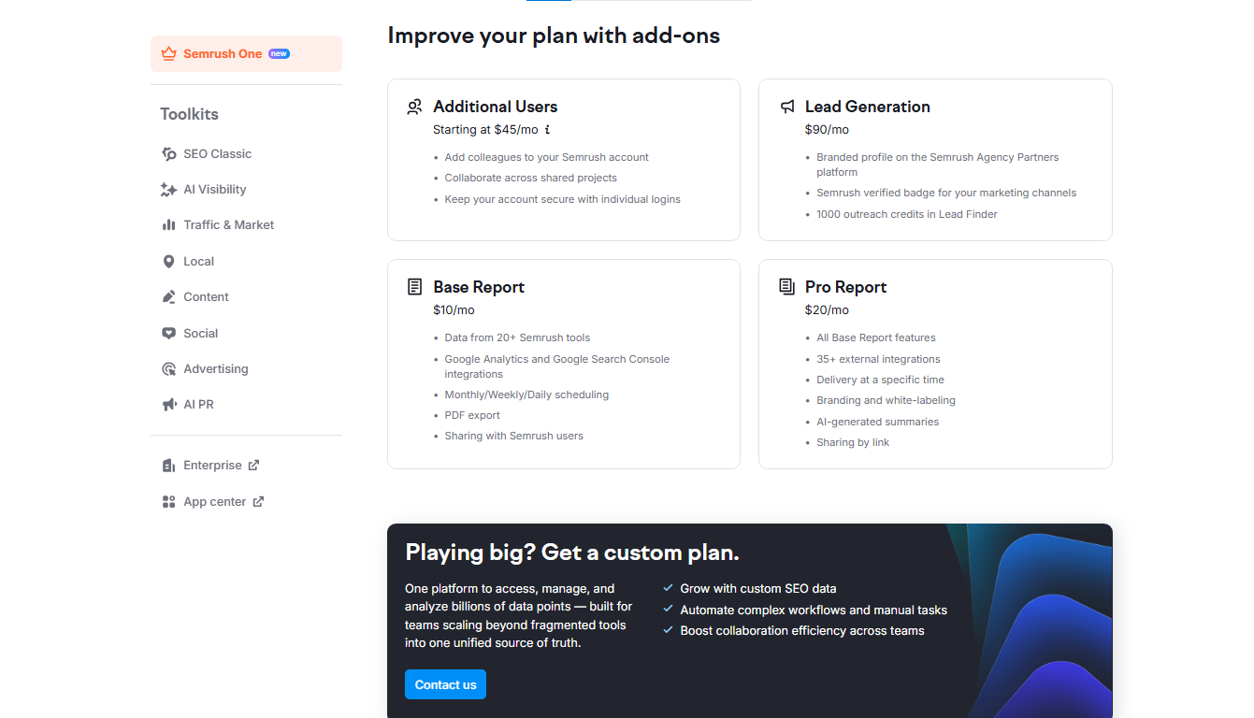Click '35+ external integrations' bullet
The width and height of the screenshot is (1254, 718).
point(878,359)
